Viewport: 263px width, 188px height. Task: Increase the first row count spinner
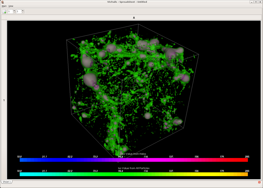tap(14, 11)
